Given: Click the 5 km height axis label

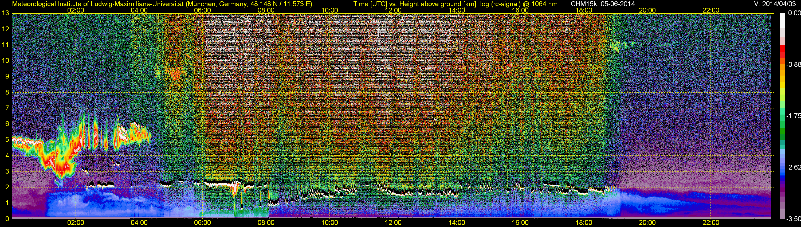Looking at the screenshot, I should coord(7,140).
